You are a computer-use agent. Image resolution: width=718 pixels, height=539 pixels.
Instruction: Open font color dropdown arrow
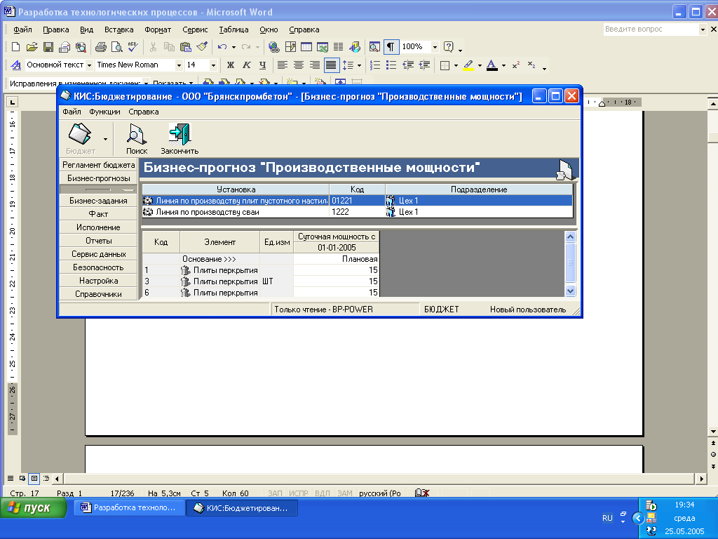(503, 65)
